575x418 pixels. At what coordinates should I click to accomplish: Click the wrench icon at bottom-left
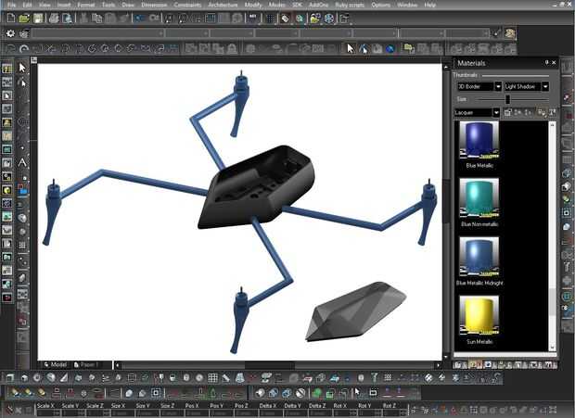[x=9, y=410]
